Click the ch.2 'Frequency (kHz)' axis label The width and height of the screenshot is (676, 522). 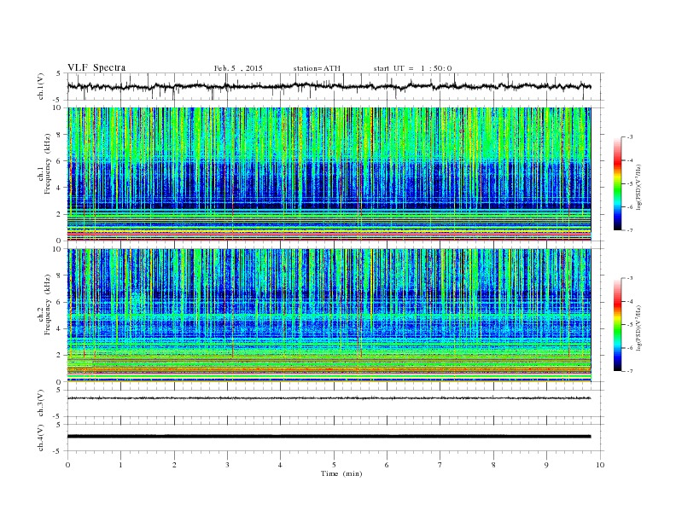(x=48, y=304)
